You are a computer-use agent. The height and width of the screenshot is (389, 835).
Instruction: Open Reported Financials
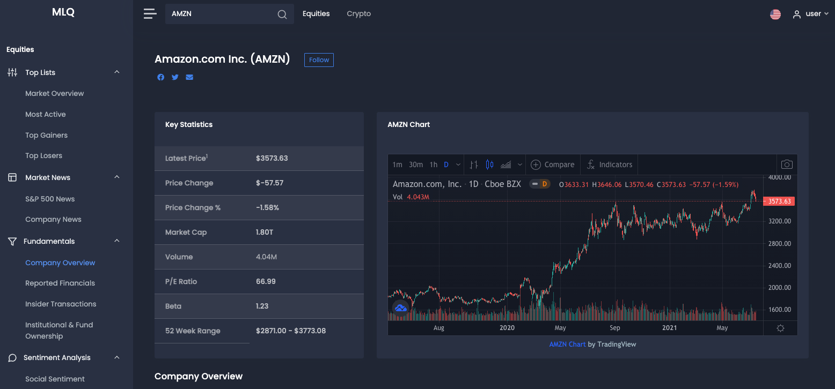(60, 283)
